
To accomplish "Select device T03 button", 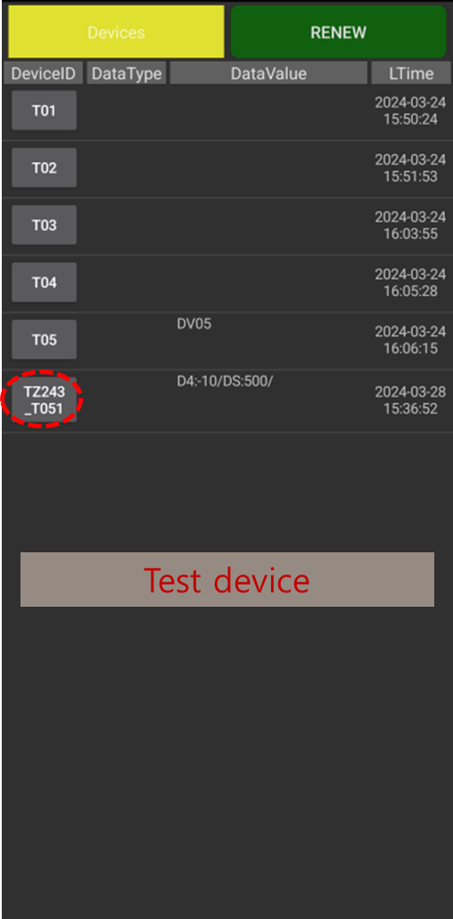I will coord(44,225).
